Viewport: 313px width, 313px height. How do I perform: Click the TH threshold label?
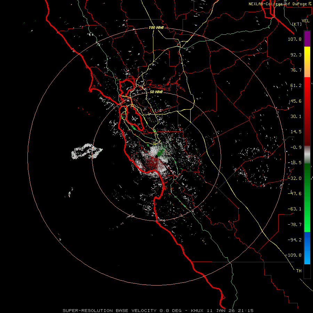299,271
